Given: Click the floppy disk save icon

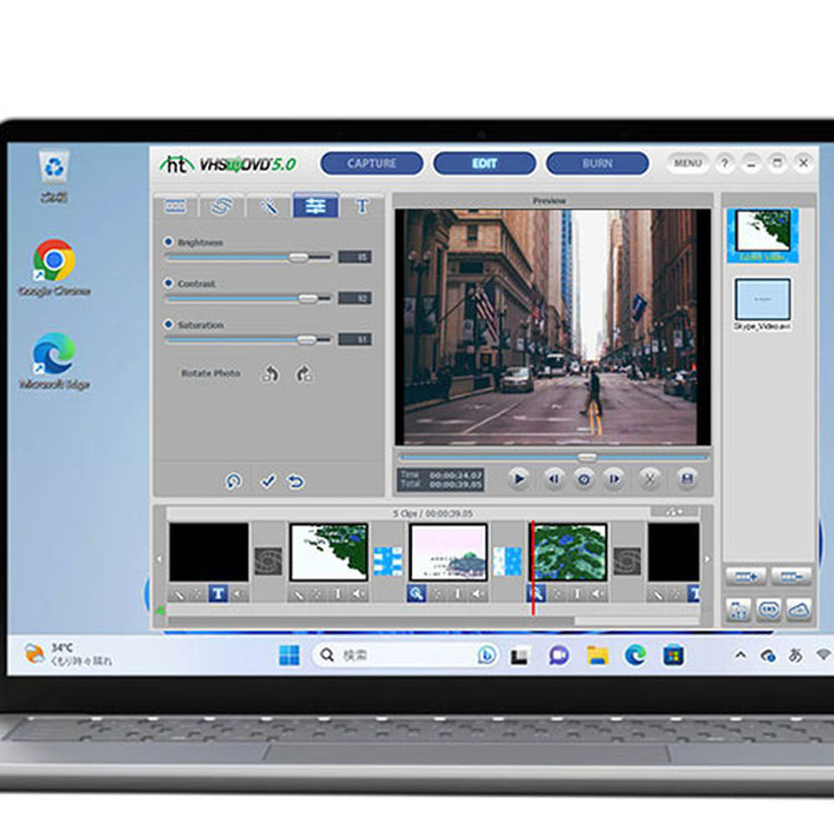Looking at the screenshot, I should (687, 479).
